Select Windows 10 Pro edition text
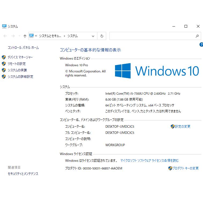This screenshot has height=203, width=203. [x=76, y=65]
